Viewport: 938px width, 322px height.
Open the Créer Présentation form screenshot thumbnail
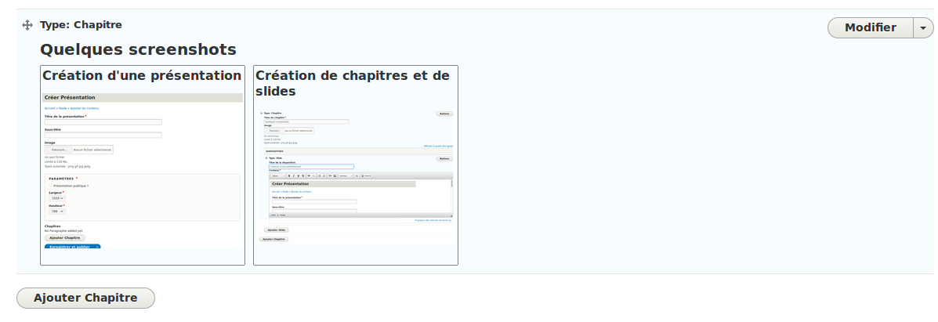click(x=143, y=171)
